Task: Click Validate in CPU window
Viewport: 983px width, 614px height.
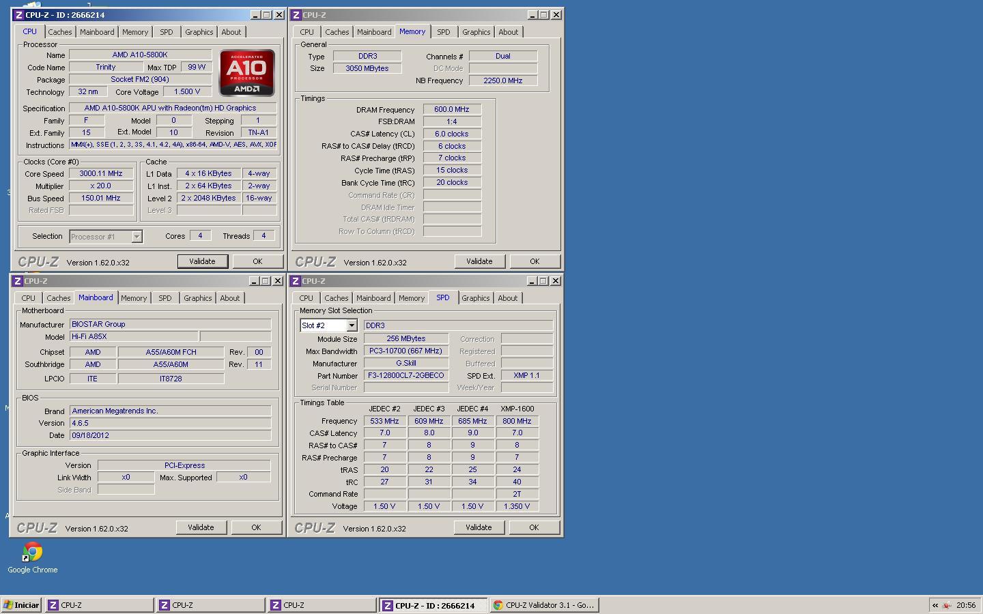Action: [x=202, y=261]
